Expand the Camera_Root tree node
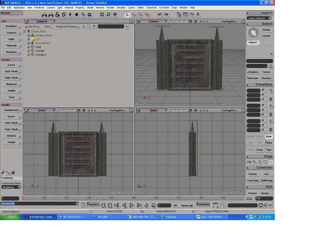The height and width of the screenshot is (225, 311). click(28, 35)
